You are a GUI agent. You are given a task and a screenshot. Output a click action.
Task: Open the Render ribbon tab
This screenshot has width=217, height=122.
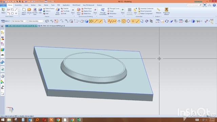pos(46,5)
